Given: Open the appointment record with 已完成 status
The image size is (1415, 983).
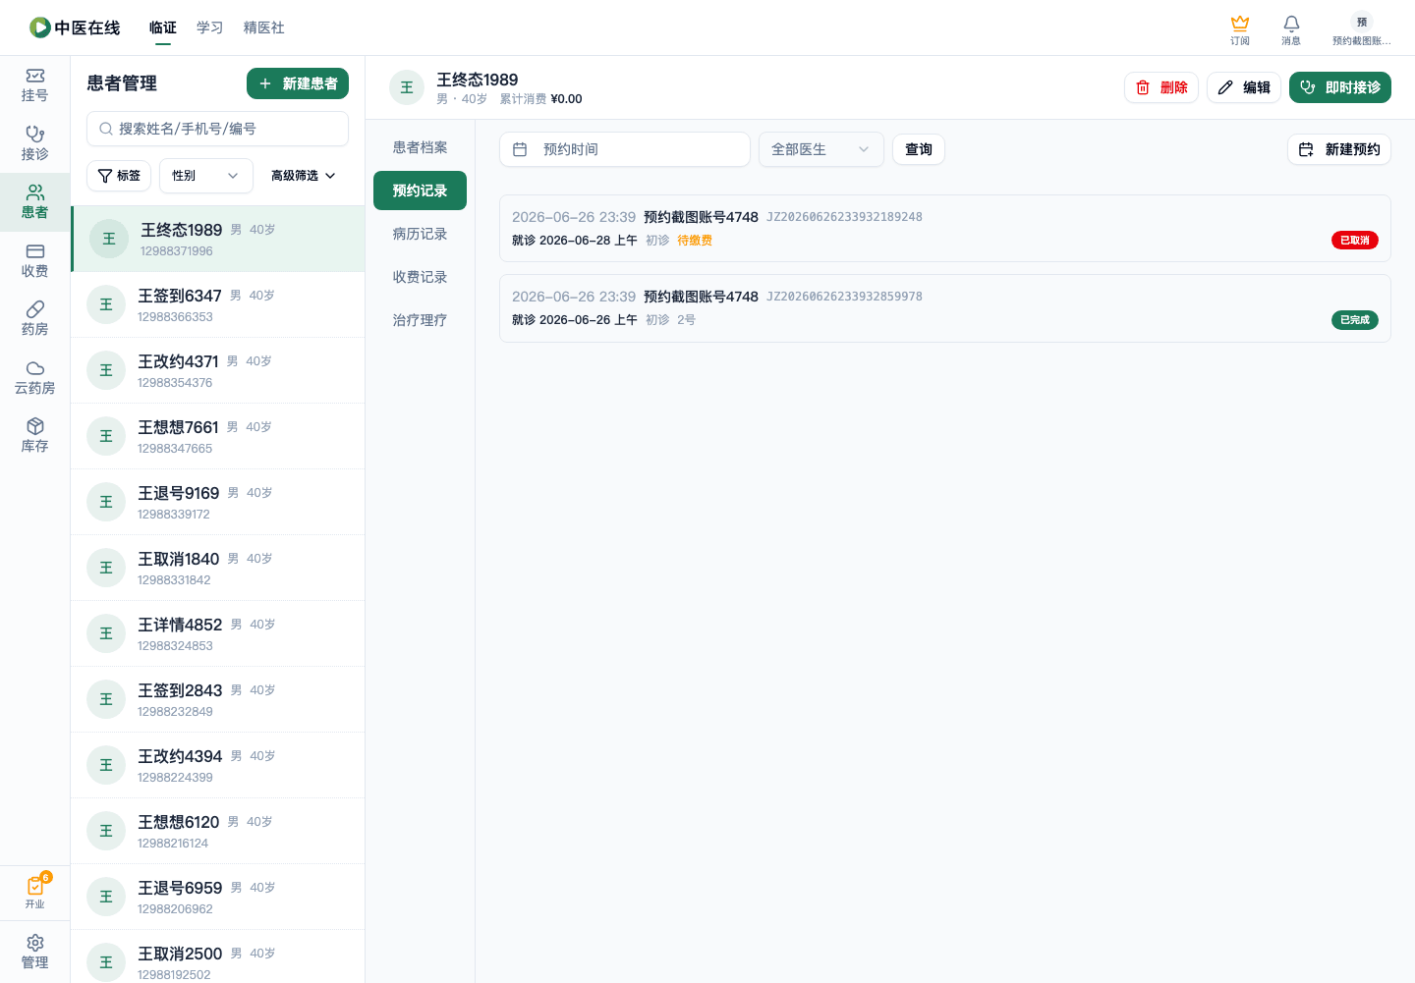Looking at the screenshot, I should pyautogui.click(x=944, y=308).
